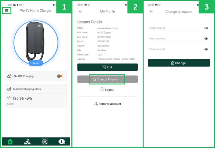This screenshot has height=148, width=215.
Task: Click the My Profile title
Action: pos(107,11)
